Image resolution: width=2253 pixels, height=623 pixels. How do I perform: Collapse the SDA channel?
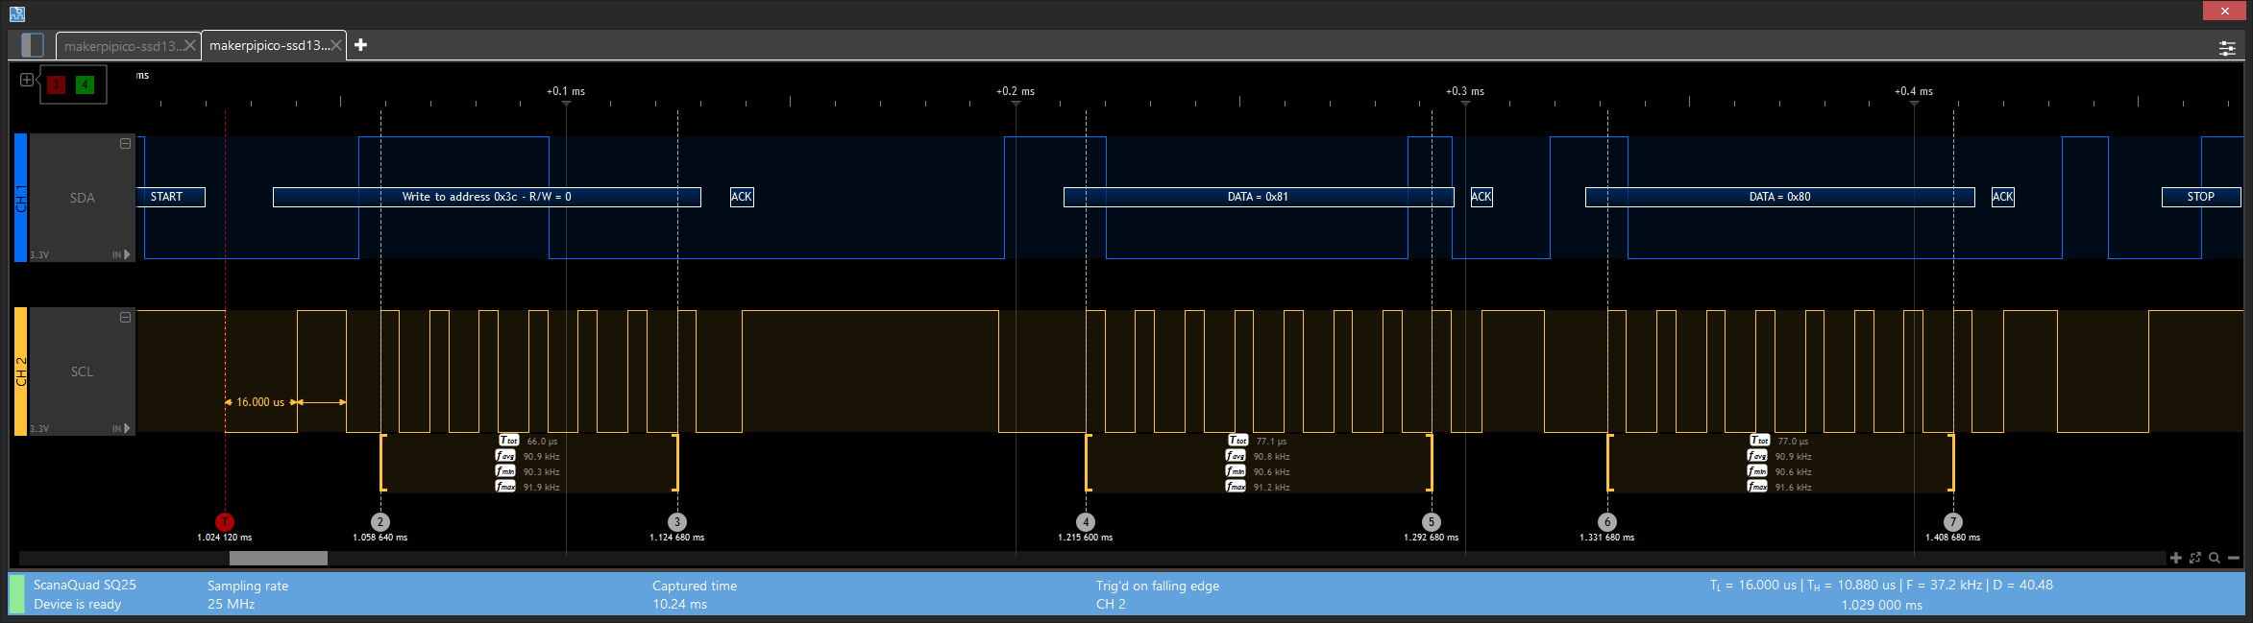coord(125,144)
